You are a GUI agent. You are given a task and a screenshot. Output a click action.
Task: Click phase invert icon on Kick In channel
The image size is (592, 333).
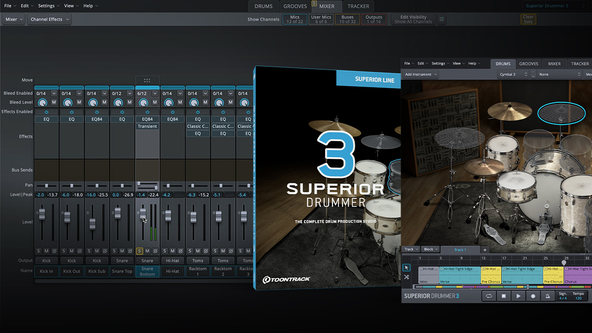click(54, 251)
